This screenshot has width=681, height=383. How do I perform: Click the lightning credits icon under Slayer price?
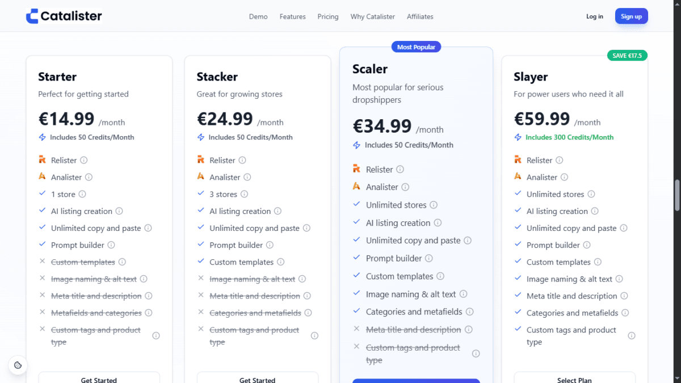click(519, 137)
